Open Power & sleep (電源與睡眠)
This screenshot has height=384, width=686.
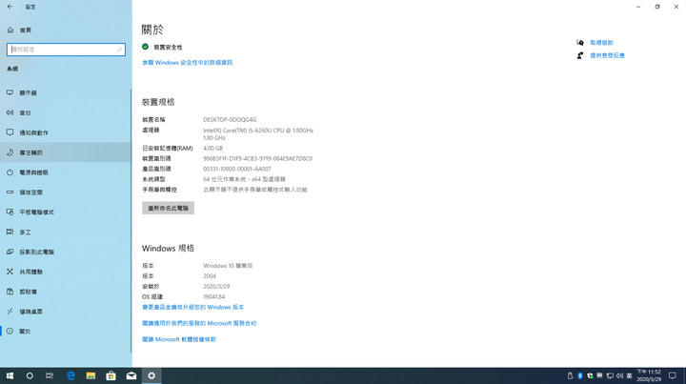click(x=66, y=172)
